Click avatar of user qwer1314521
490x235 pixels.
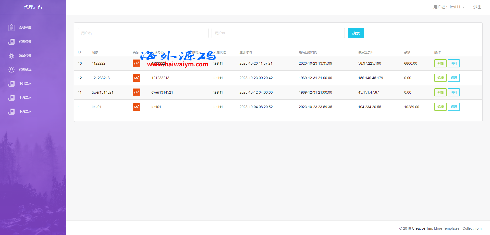[x=137, y=92]
